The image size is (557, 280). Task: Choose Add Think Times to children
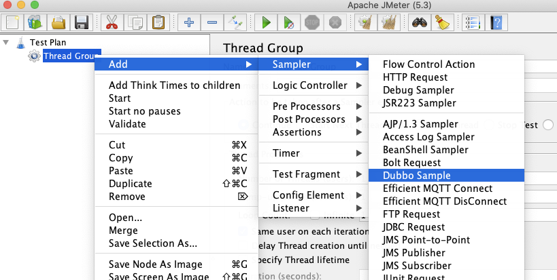coord(176,85)
